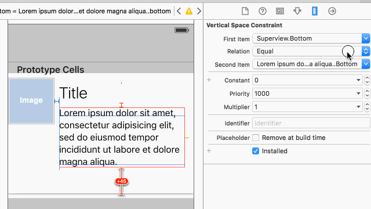Screen dimensions: 371x209
Task: Open the File inspector tab
Action: click(x=245, y=11)
